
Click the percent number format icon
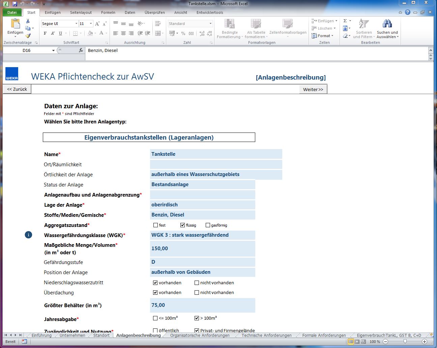click(x=183, y=33)
